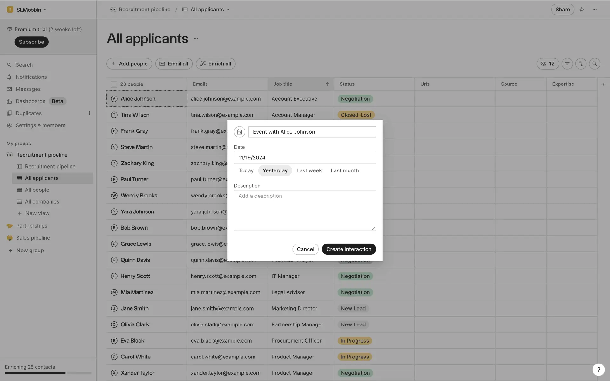Sort by Job title column arrow
The width and height of the screenshot is (610, 381).
pos(327,84)
